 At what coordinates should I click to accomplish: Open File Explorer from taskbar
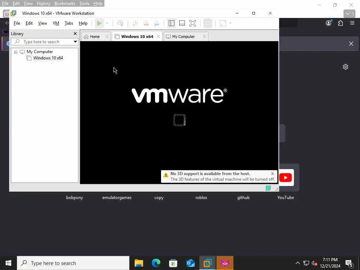139,263
